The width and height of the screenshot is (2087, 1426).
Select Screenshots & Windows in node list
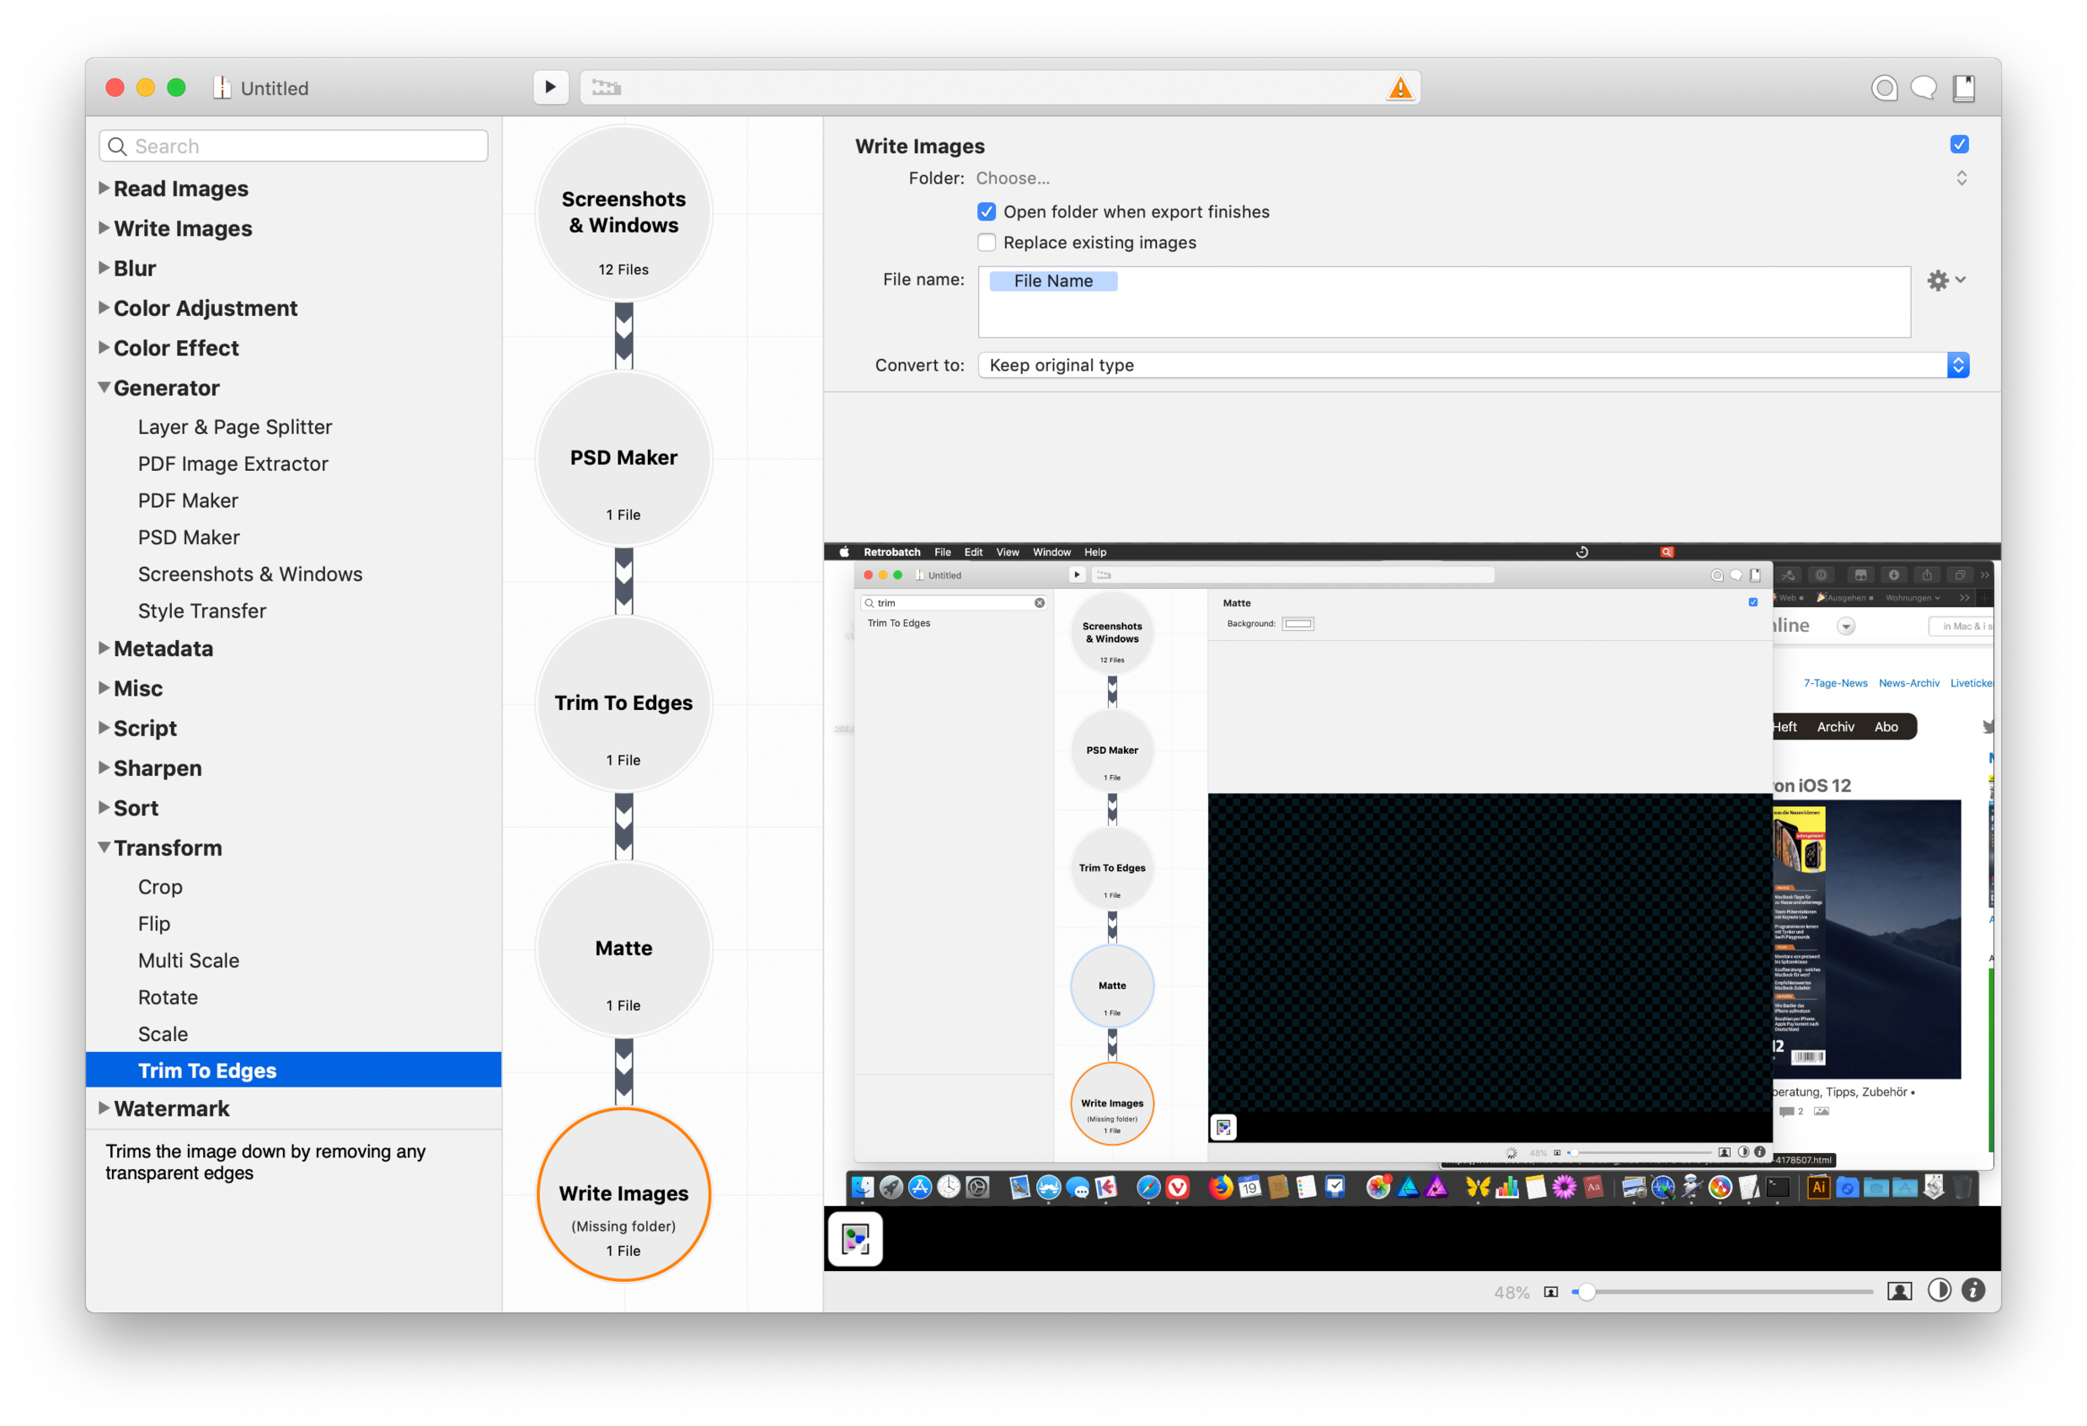click(x=249, y=574)
